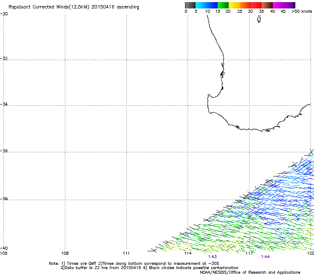Image resolution: width=314 pixels, height=275 pixels.
Task: Click the latitude label -40
Action: click(x=4, y=248)
